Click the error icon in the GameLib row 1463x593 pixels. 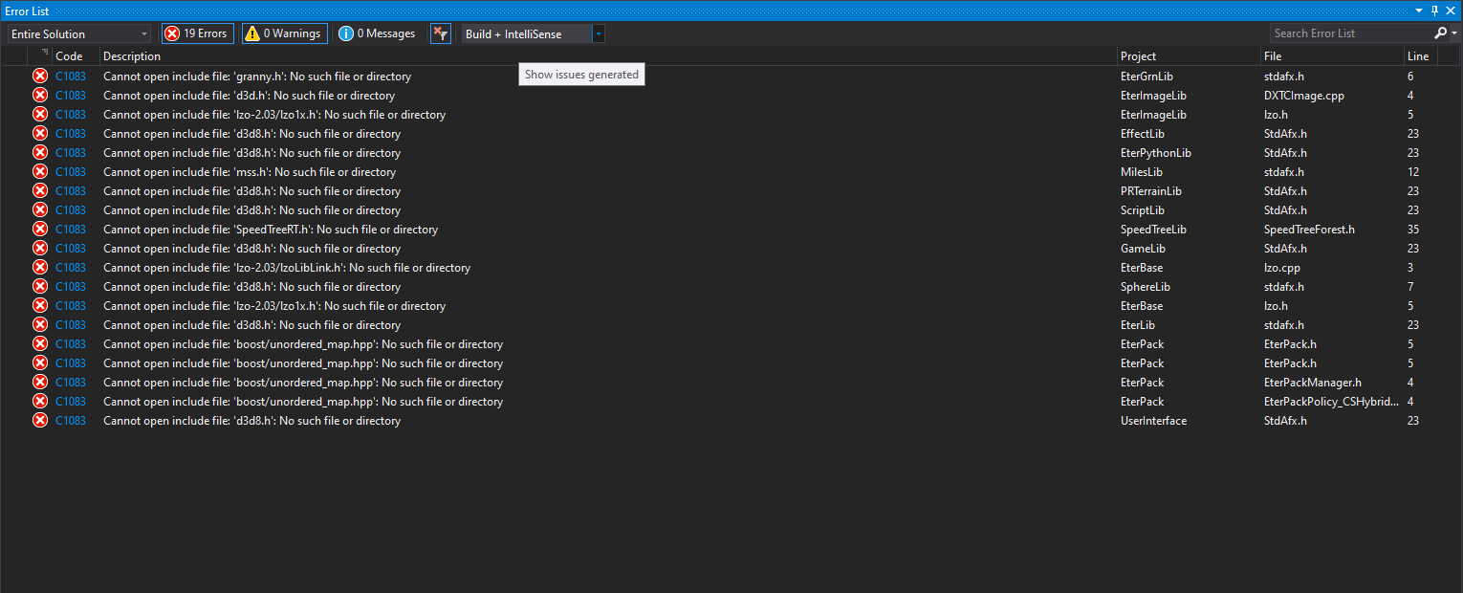pos(40,248)
